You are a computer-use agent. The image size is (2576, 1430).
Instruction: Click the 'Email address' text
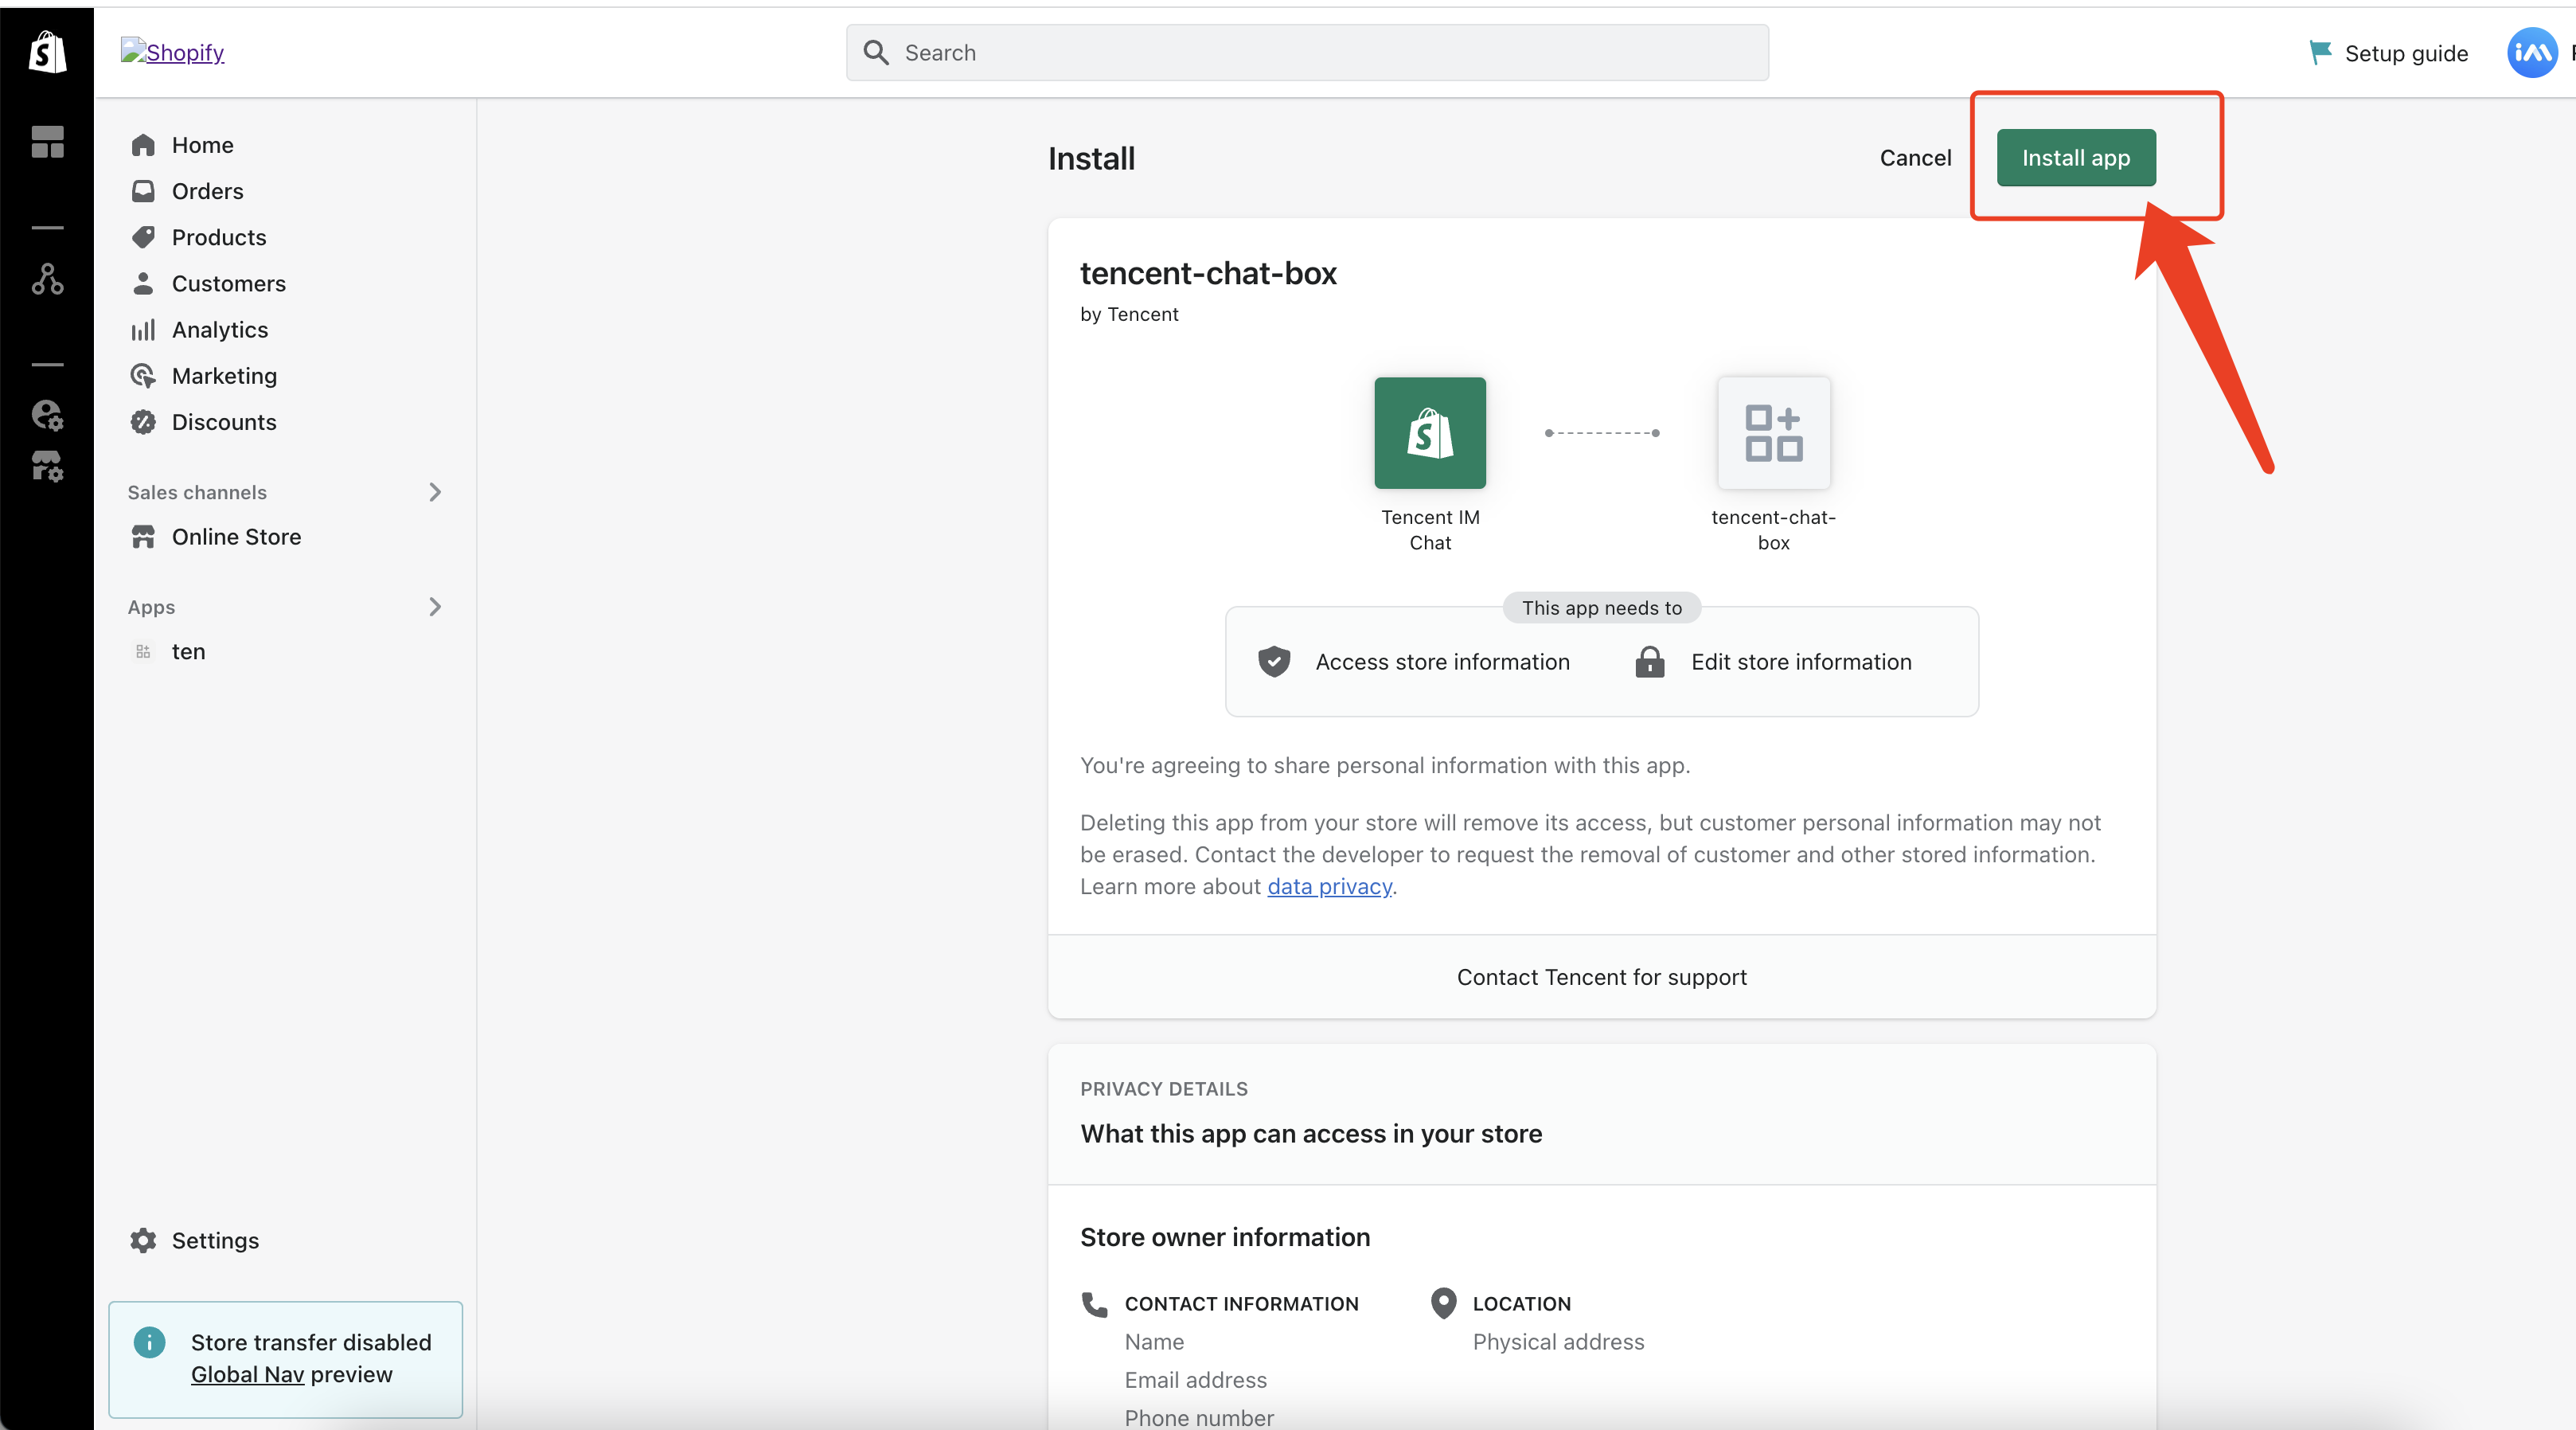tap(1195, 1380)
